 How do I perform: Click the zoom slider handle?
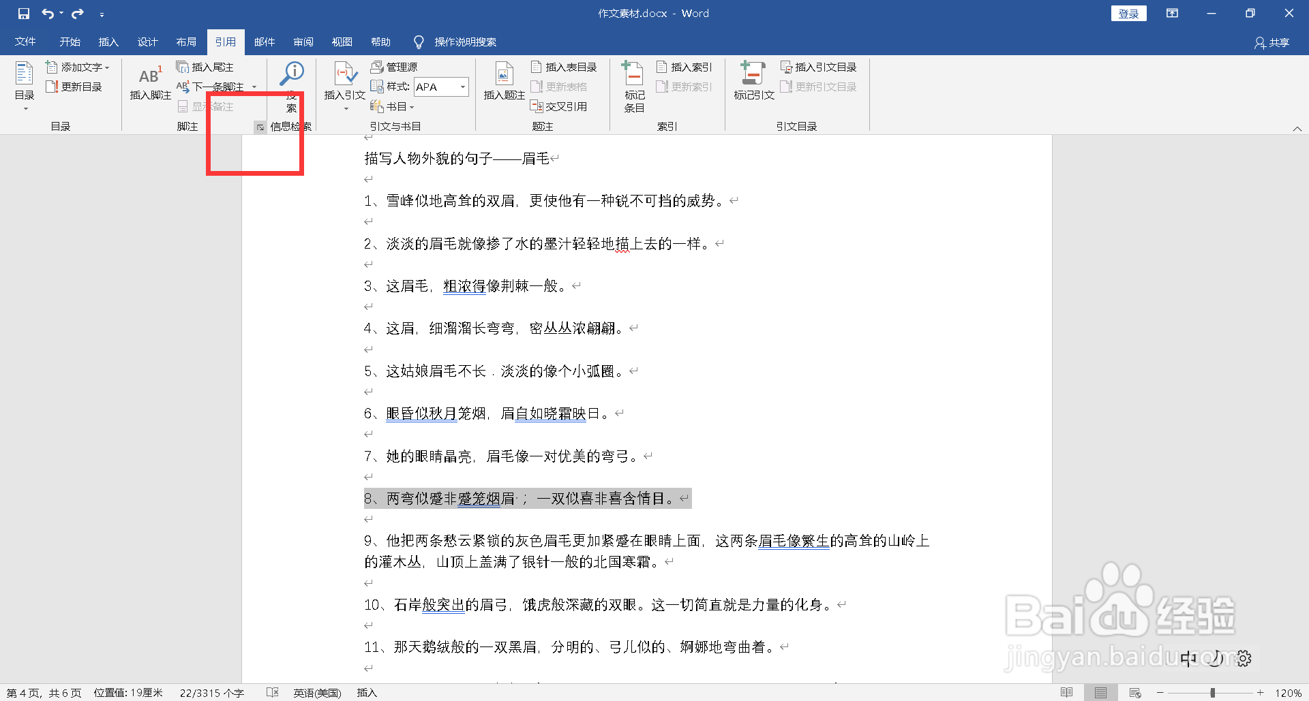(x=1213, y=693)
